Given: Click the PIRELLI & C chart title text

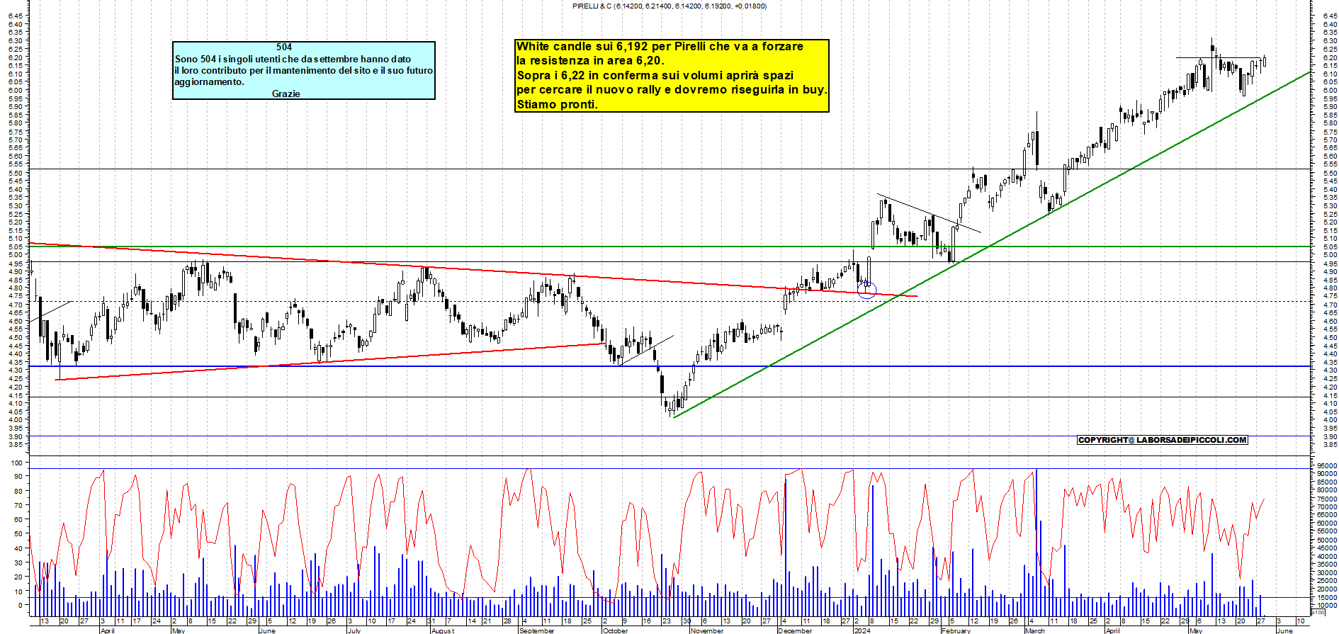Looking at the screenshot, I should (669, 6).
